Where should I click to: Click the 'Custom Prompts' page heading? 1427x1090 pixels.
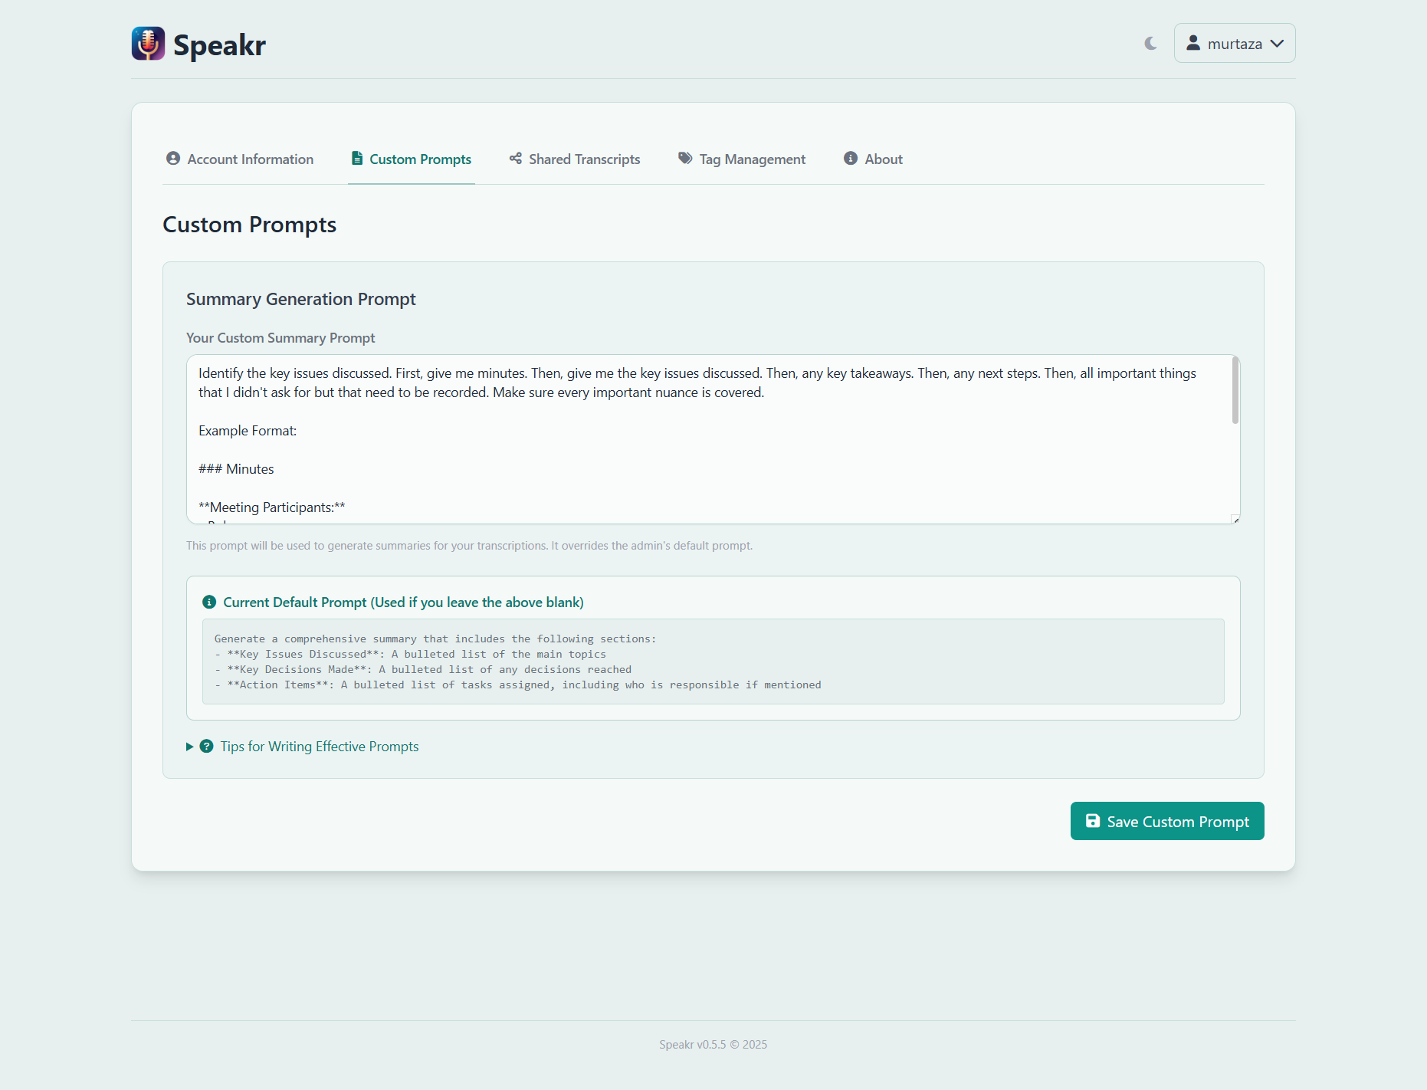[250, 225]
